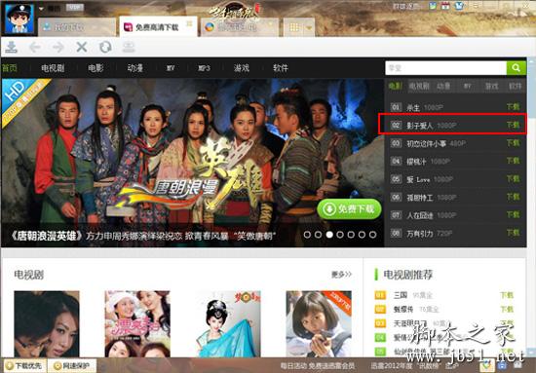Screen dimensions: 536x373
Task: Focus the search input field
Action: click(445, 67)
